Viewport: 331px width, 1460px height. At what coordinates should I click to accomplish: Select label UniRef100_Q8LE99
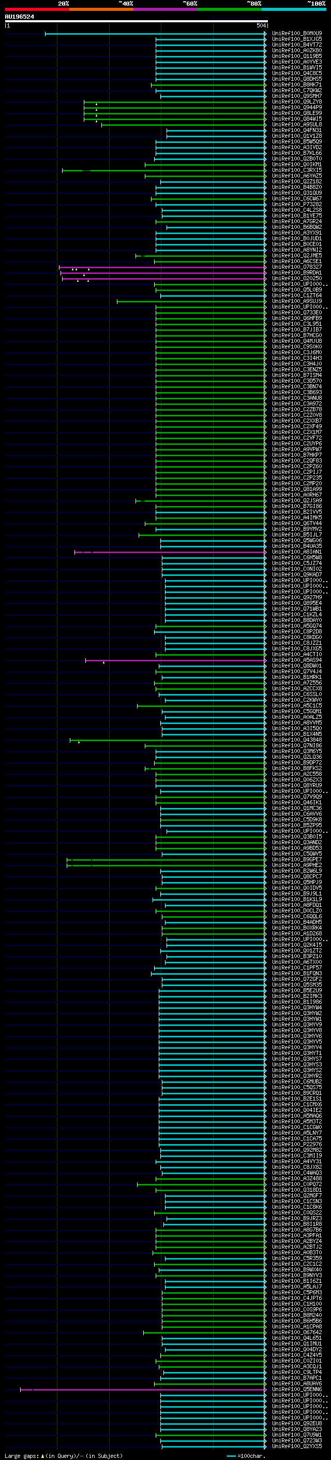pyautogui.click(x=297, y=113)
